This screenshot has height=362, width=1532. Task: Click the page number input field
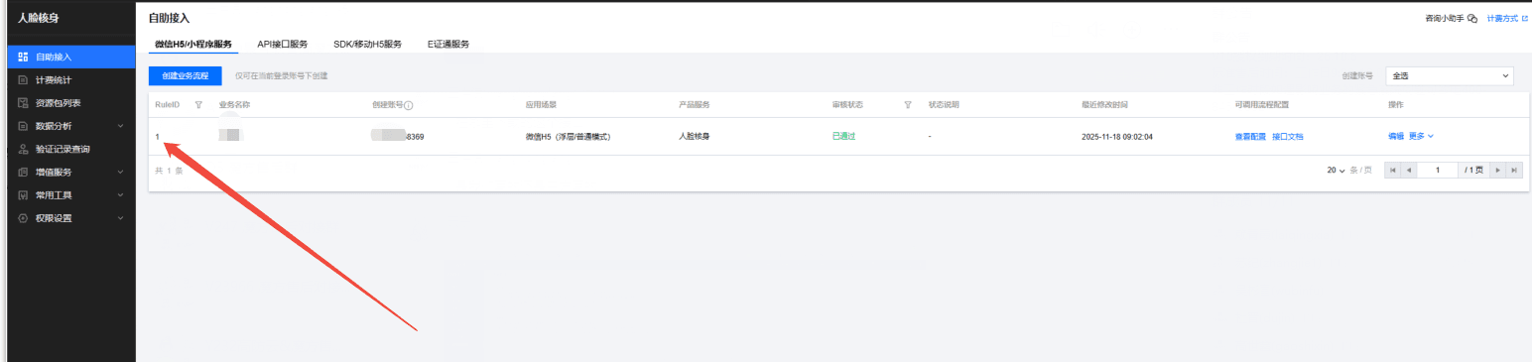(1439, 171)
